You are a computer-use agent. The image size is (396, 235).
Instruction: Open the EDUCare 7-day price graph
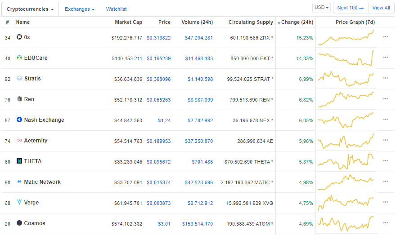click(346, 58)
